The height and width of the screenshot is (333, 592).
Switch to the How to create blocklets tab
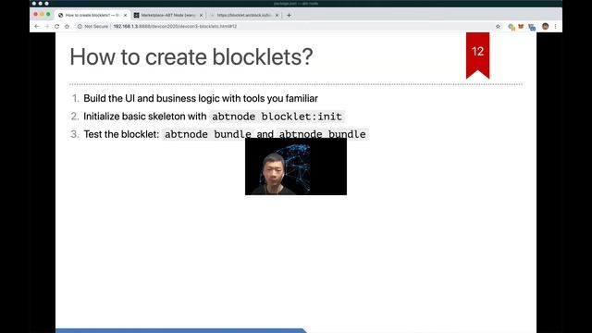(92, 15)
